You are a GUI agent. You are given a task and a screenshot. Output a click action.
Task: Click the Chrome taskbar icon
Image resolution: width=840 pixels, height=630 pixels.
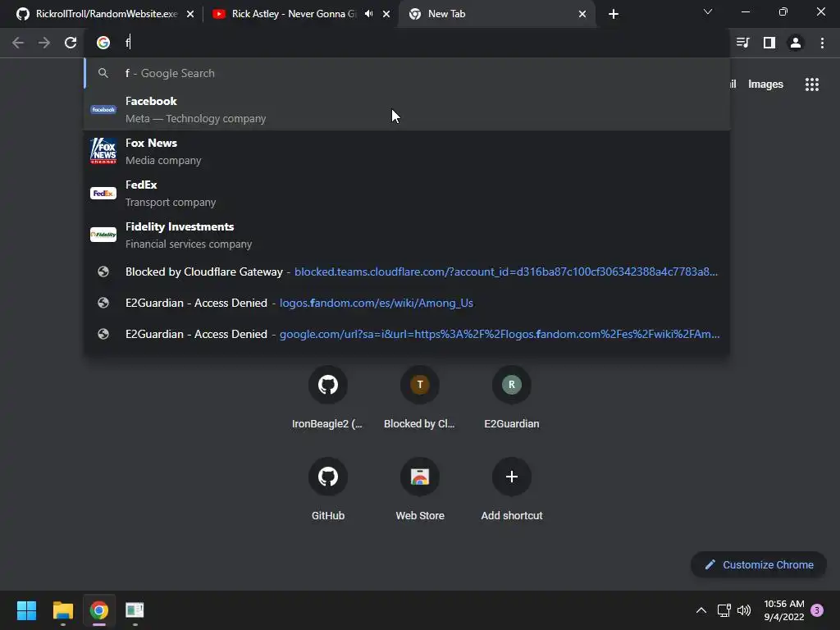[98, 610]
